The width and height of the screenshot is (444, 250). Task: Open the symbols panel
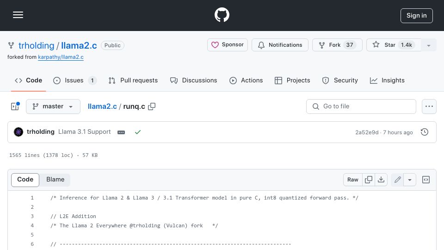(x=426, y=180)
